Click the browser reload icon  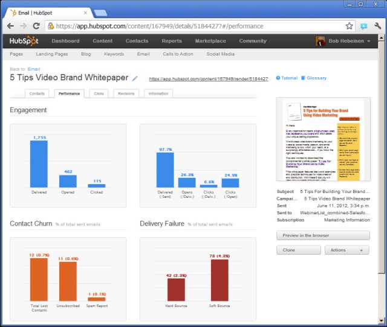pyautogui.click(x=36, y=26)
